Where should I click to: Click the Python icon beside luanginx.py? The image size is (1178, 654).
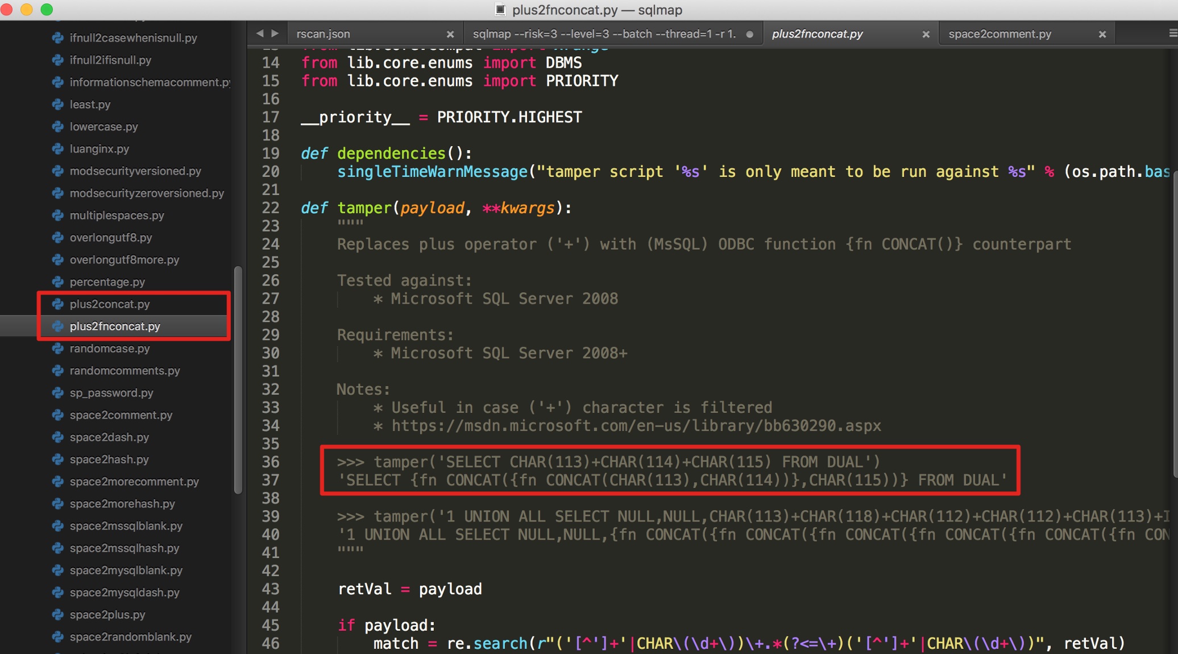[57, 149]
